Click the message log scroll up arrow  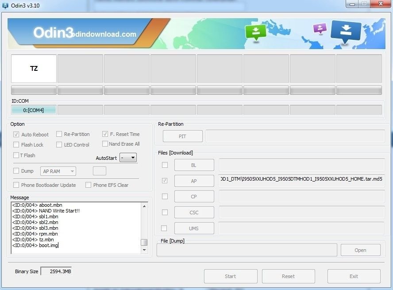pos(144,206)
